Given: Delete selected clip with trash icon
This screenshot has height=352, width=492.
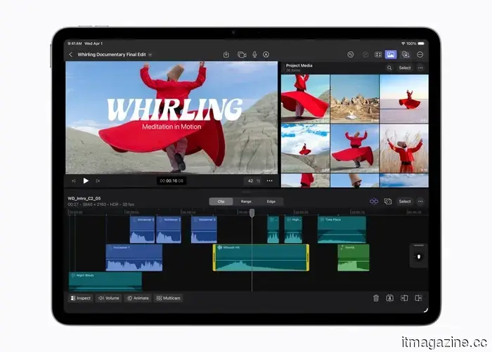Looking at the screenshot, I should [x=376, y=298].
